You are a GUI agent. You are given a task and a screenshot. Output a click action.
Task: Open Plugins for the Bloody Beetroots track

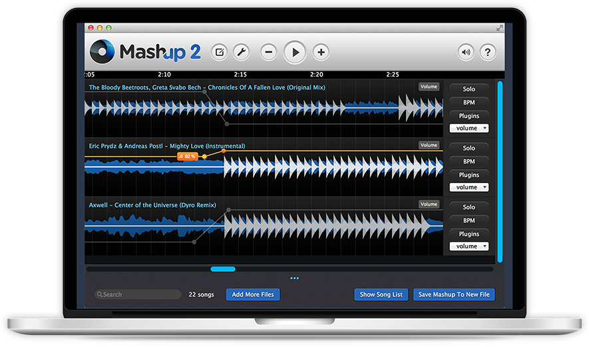[x=469, y=116]
